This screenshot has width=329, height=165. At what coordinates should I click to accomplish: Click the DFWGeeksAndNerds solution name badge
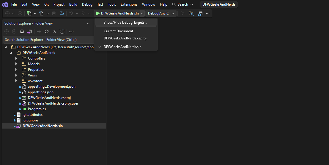tap(219, 4)
